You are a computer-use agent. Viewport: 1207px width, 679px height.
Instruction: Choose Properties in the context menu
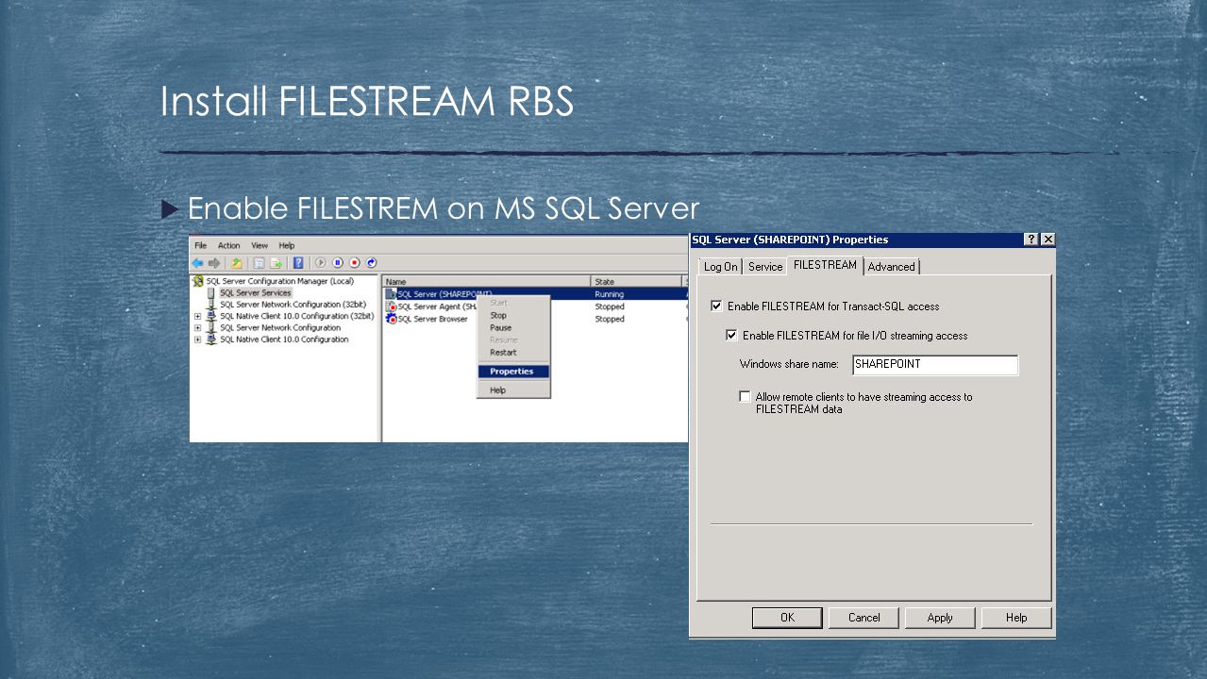(x=512, y=372)
